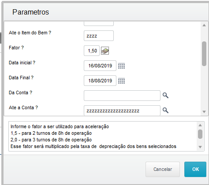Click the up arrow of parameters scrollbar
Screen dimensions: 209x185
pos(204,25)
